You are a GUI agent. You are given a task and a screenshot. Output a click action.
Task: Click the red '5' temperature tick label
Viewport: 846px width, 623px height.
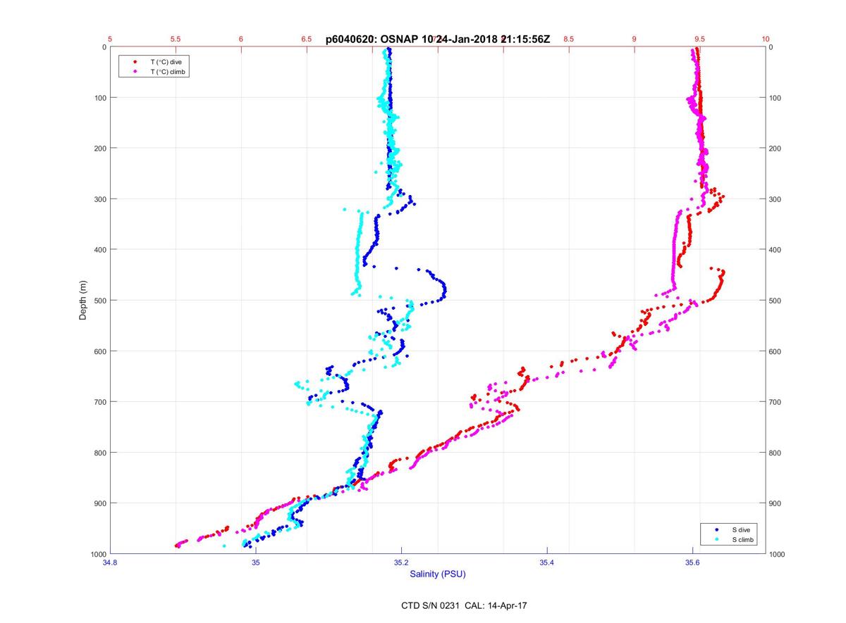click(x=111, y=39)
